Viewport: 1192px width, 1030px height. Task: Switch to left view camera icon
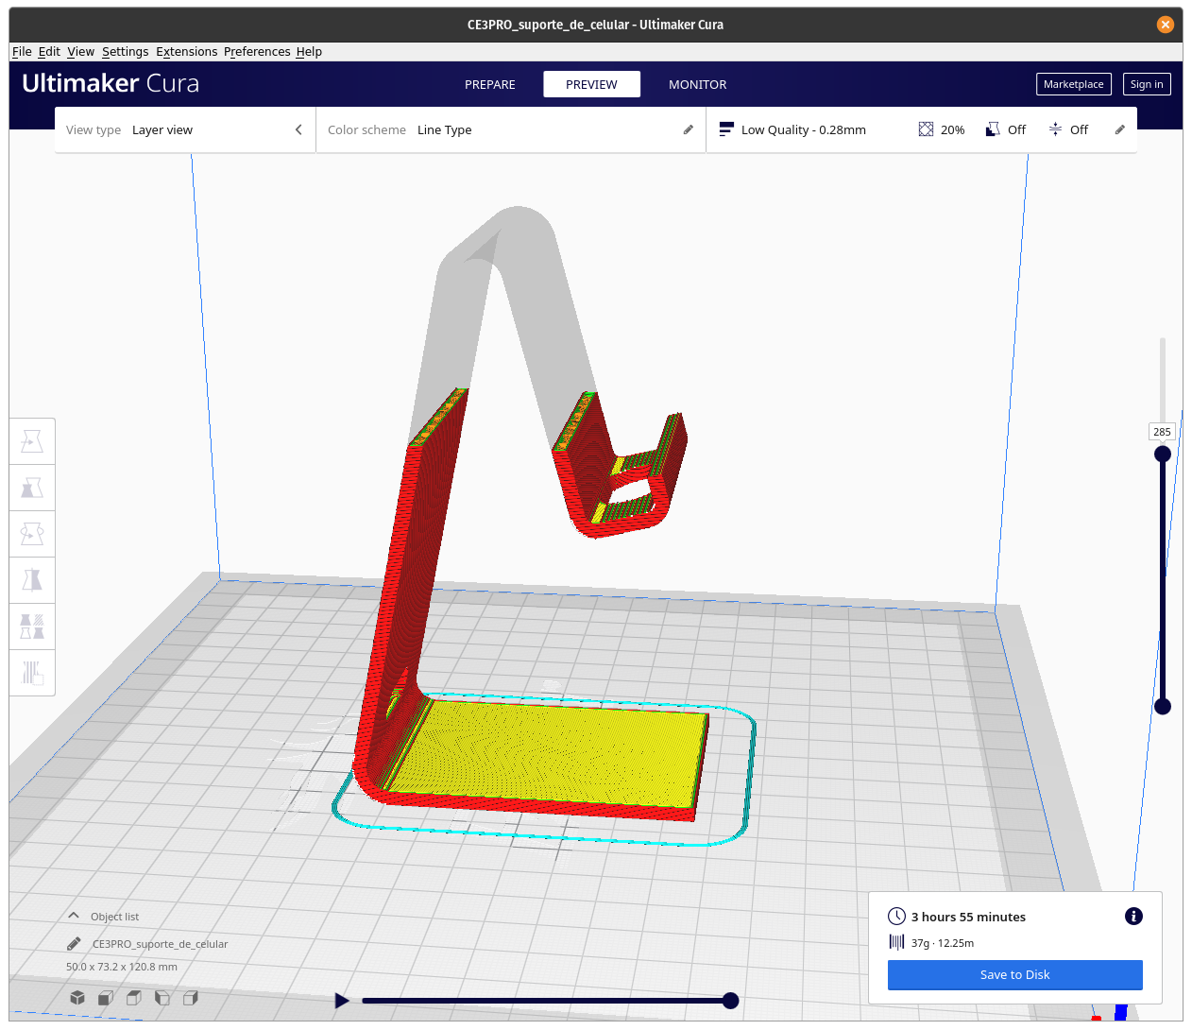click(x=162, y=998)
